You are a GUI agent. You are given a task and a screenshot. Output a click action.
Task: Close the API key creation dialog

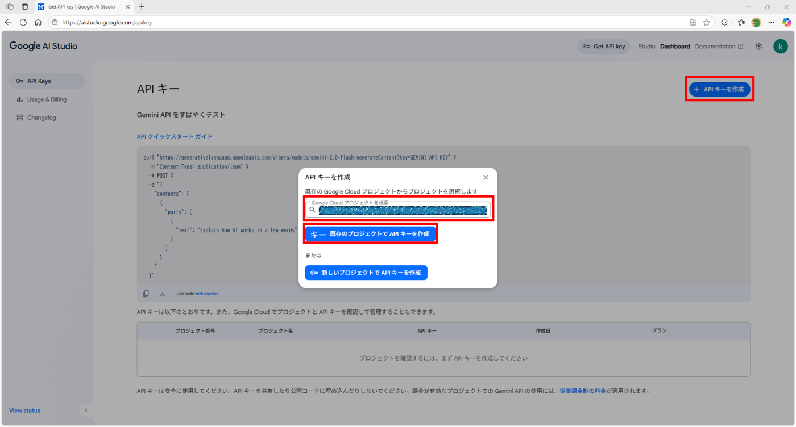click(486, 178)
